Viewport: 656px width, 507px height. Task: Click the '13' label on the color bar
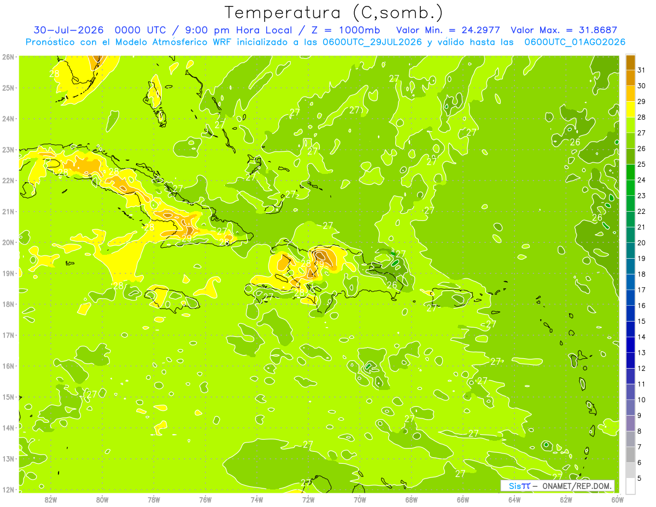[641, 352]
